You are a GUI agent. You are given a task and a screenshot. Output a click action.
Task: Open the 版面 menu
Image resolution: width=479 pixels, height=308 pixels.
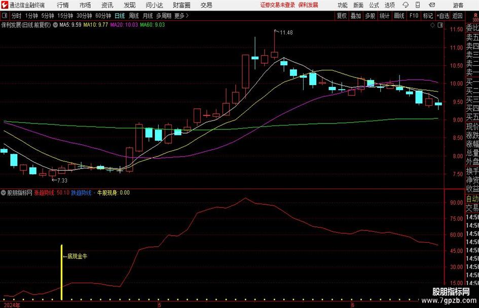point(358,5)
